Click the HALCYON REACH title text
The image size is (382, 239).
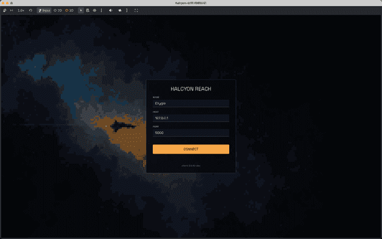191,89
